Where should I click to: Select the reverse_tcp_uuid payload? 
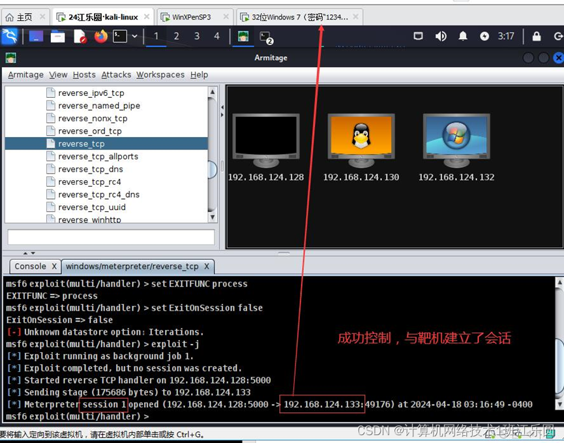[x=92, y=207]
